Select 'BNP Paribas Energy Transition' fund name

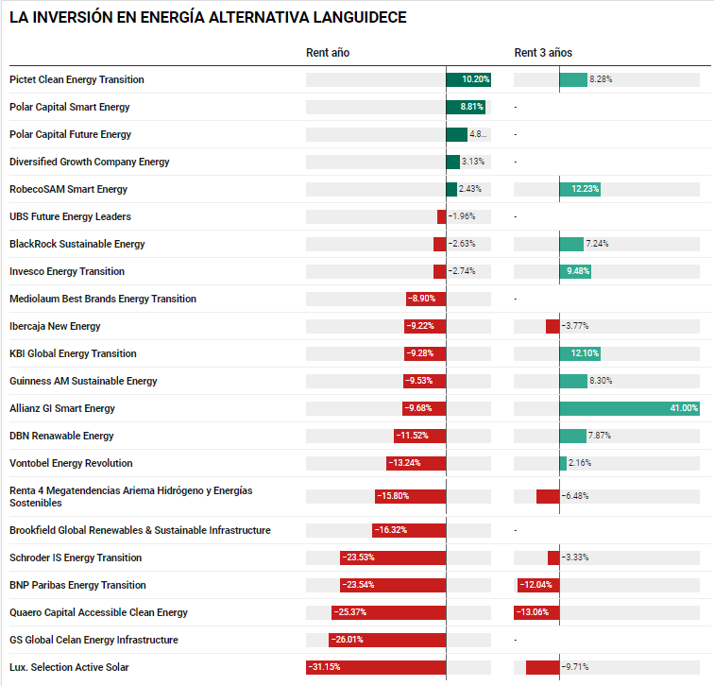77,585
